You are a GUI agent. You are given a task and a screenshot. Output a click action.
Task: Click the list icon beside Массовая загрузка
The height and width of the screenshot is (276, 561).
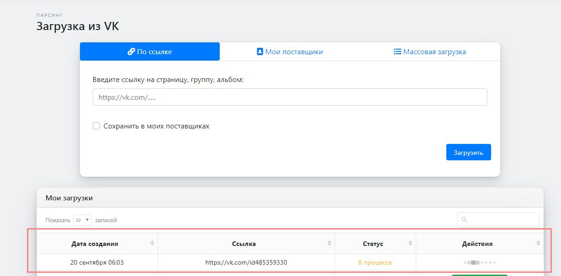pos(397,51)
